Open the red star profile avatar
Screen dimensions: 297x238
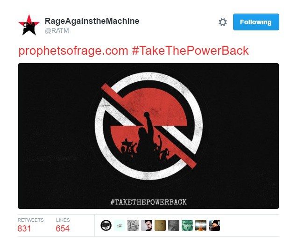click(x=29, y=25)
